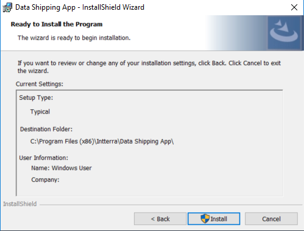Click the window title text
Viewport: 304px width, 231px height.
tap(80, 7)
